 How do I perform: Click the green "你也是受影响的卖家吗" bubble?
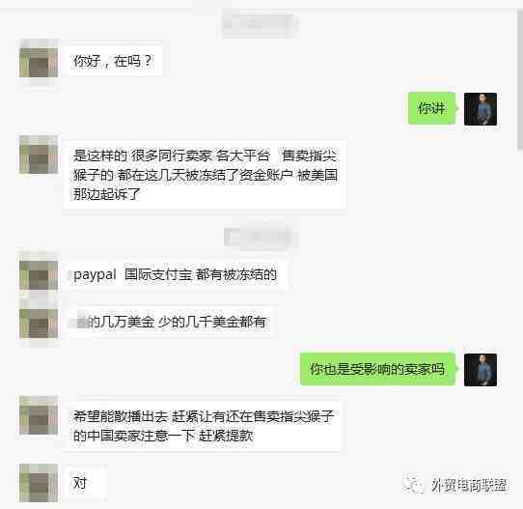coord(377,369)
